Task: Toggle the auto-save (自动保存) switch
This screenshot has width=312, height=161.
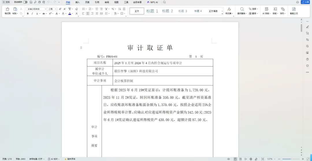Action: (x=25, y=2)
